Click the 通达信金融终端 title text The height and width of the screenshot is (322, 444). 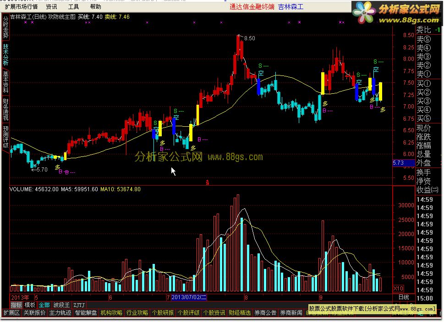coord(252,7)
